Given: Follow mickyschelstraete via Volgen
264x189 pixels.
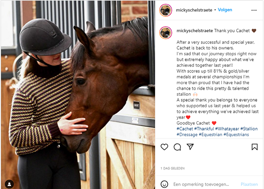Looking at the screenshot, I should [x=225, y=10].
